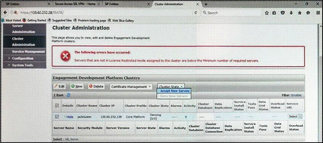This screenshot has height=143, width=323.
Task: Open the Web Slice Gallery bookmark
Action: 121,20
